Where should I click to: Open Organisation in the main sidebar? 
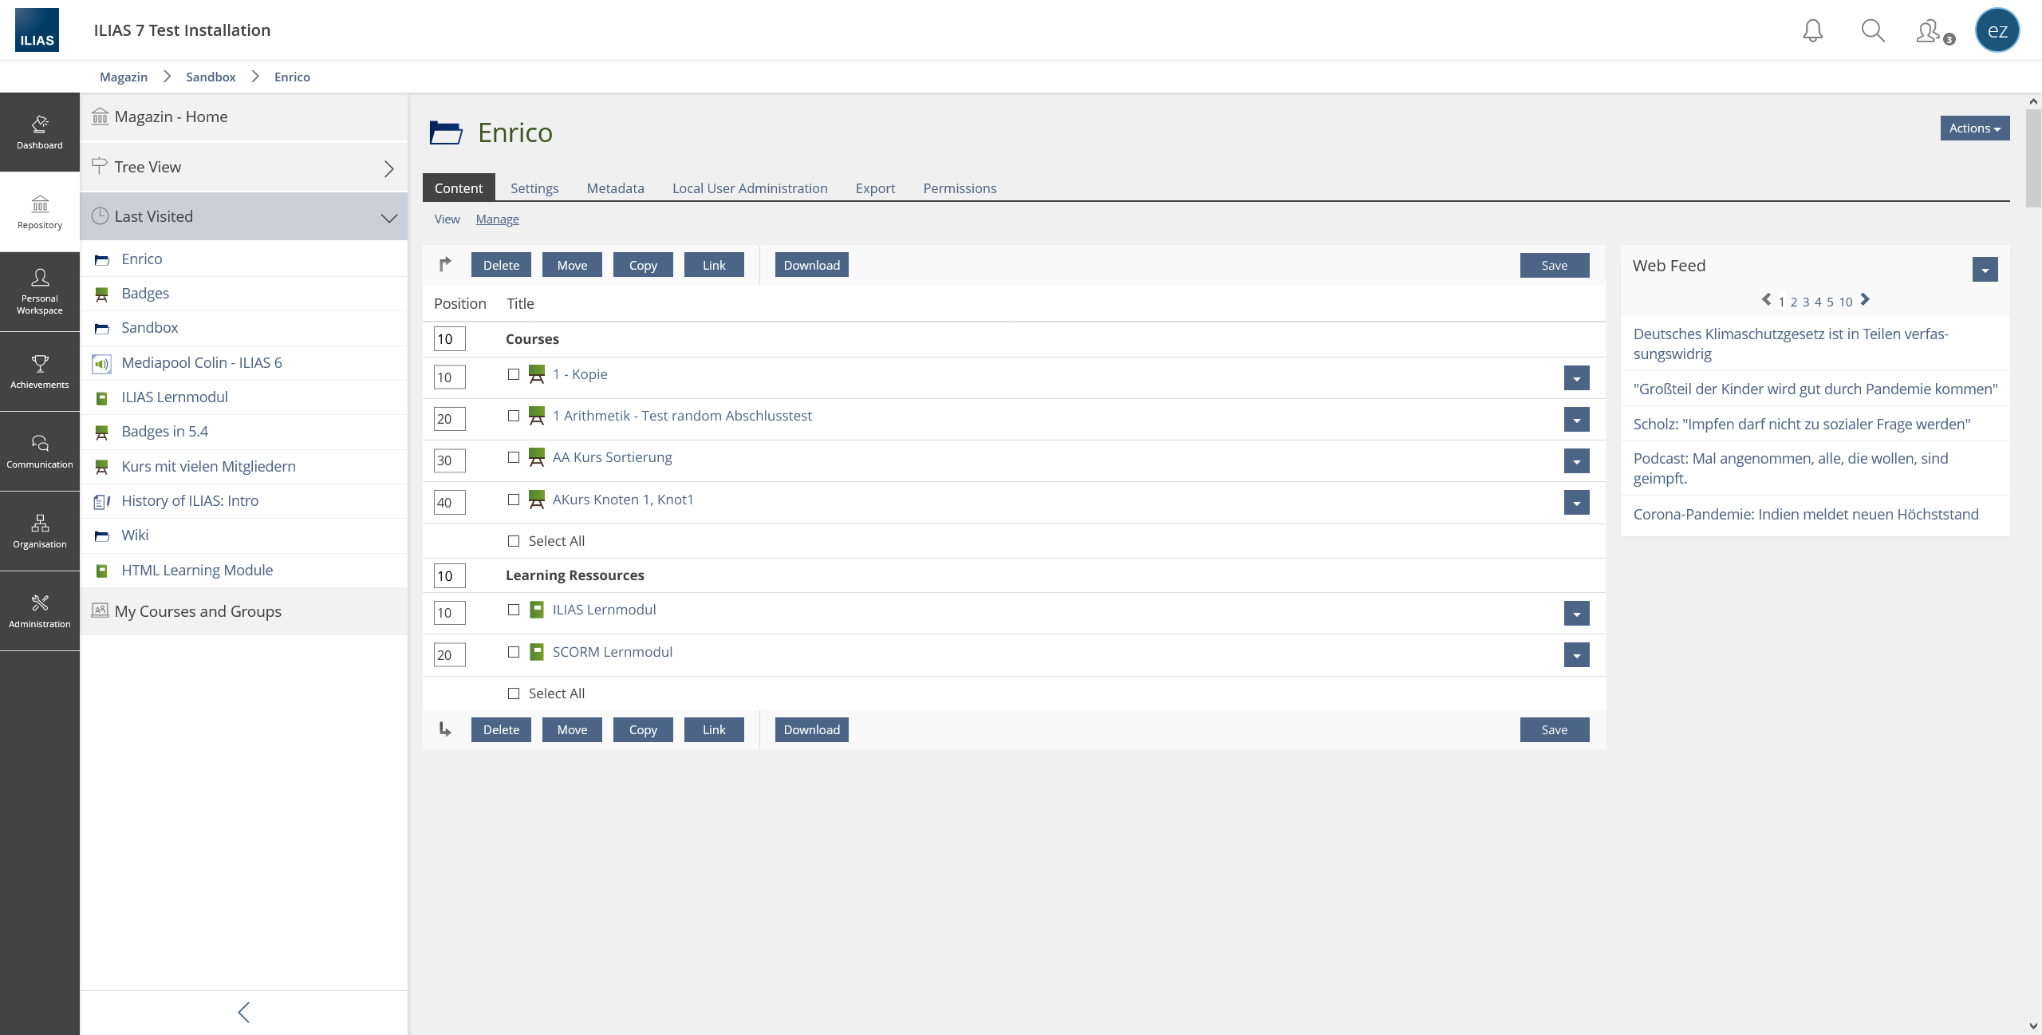pos(40,531)
